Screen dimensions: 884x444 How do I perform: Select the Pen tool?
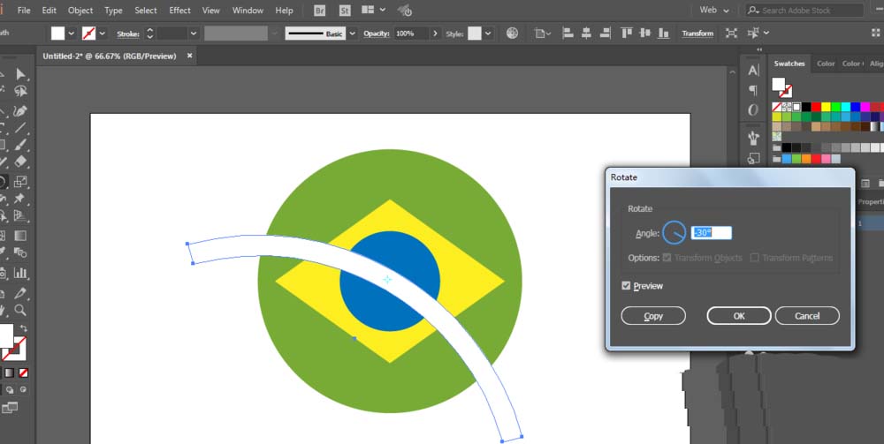pos(21,110)
